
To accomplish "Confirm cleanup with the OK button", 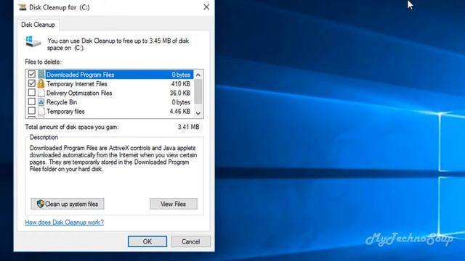I will [147, 241].
